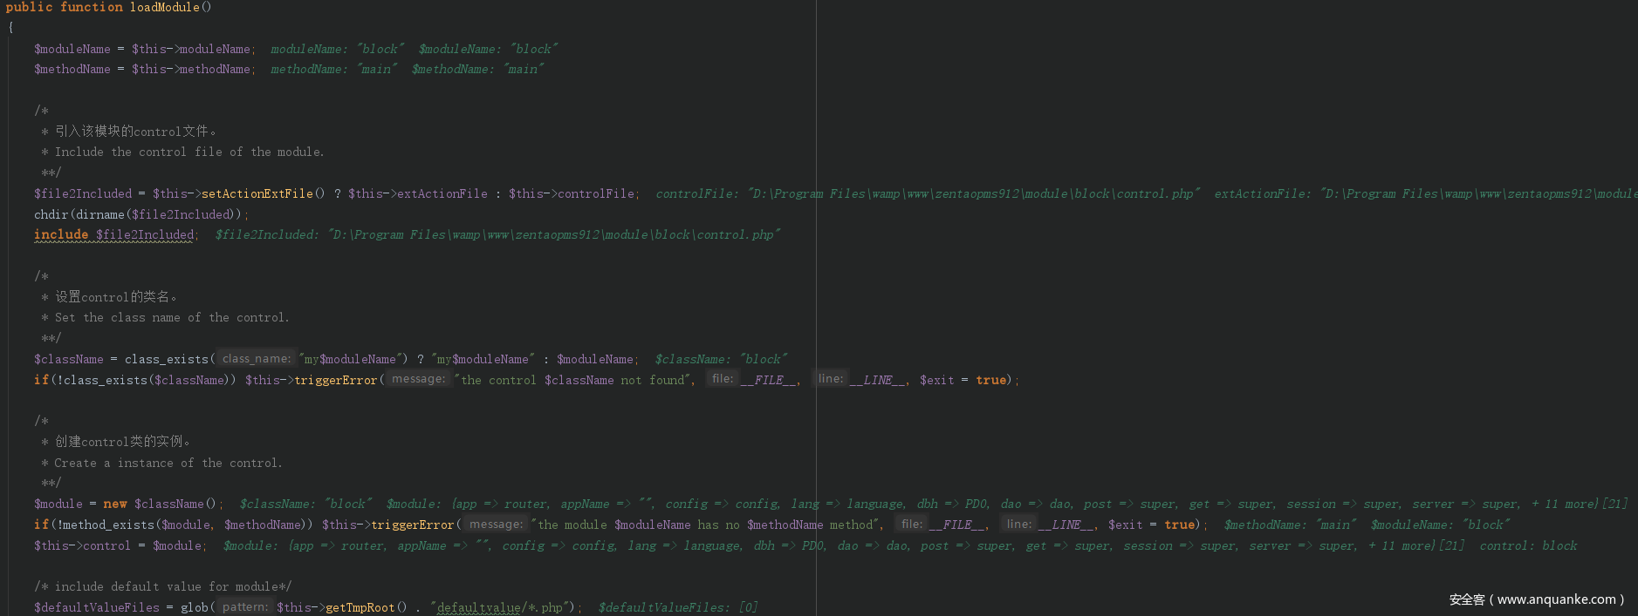Viewport: 1638px width, 616px height.
Task: Click the line: hint on the class_exists row
Action: point(830,379)
